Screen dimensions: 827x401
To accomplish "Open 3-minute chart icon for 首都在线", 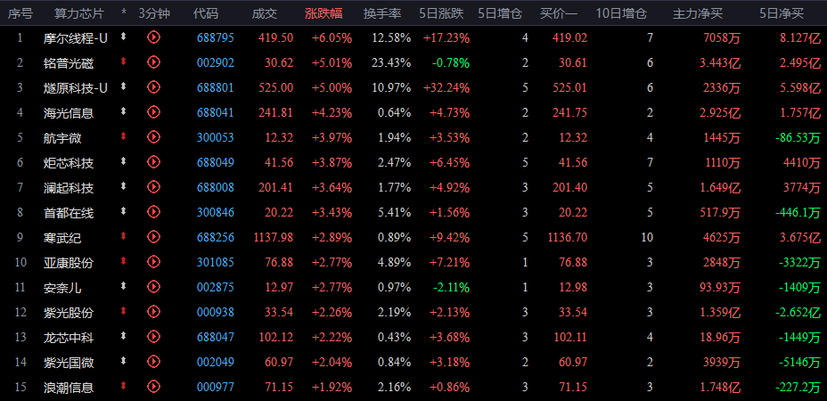I will click(x=153, y=212).
